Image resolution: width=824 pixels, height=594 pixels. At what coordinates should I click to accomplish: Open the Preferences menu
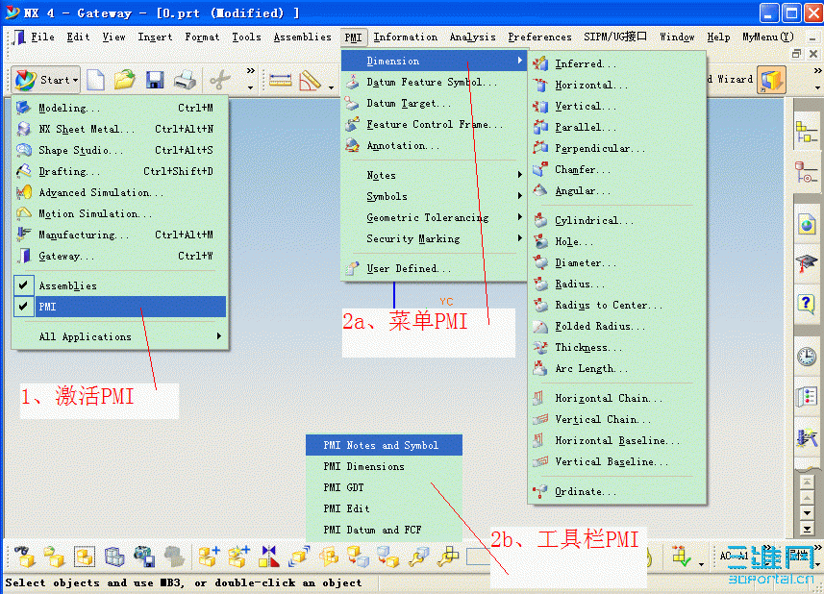[x=539, y=37]
